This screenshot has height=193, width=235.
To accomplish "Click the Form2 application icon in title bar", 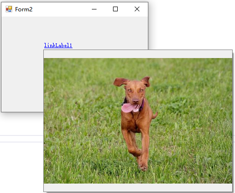I will point(9,9).
